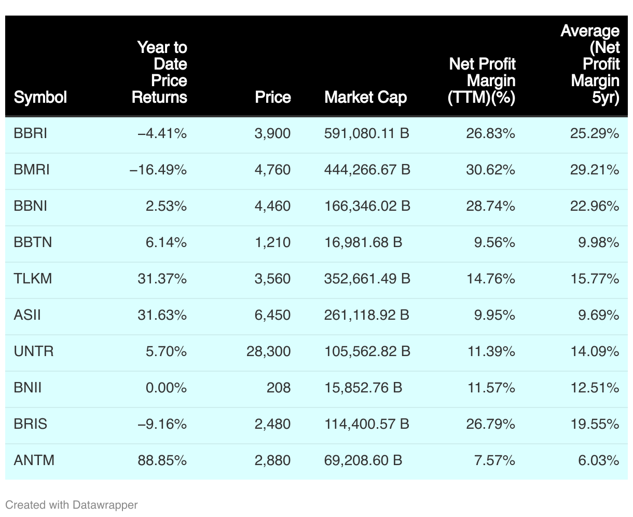The width and height of the screenshot is (633, 517).
Task: Click UNTR's price value 28,300
Action: pos(269,351)
